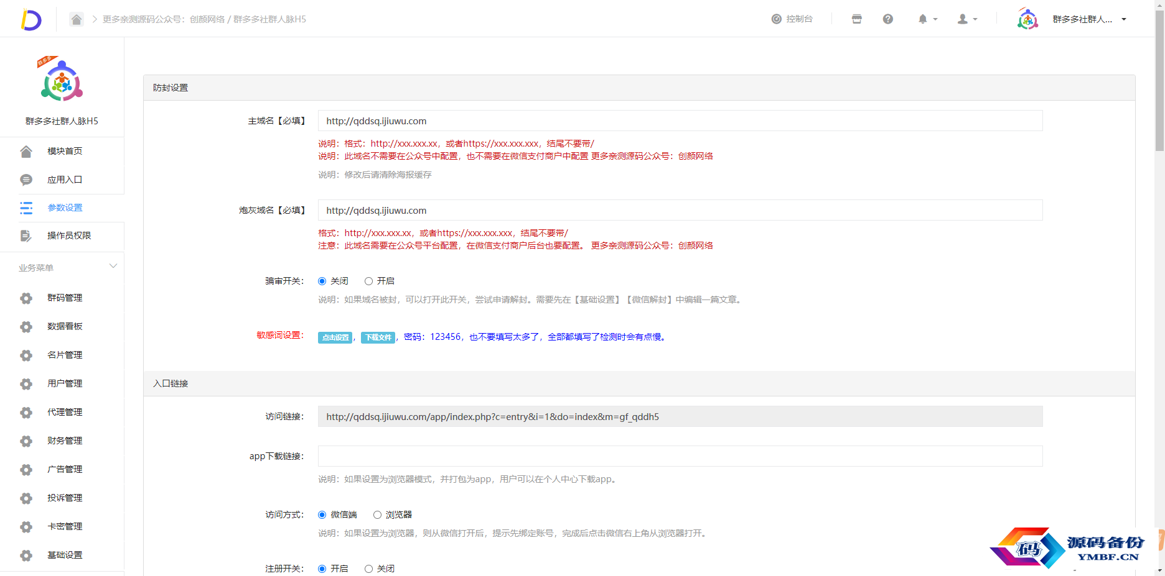Viewport: 1165px width, 576px height.
Task: Set 骗审开关 to 关闭
Action: pyautogui.click(x=322, y=281)
